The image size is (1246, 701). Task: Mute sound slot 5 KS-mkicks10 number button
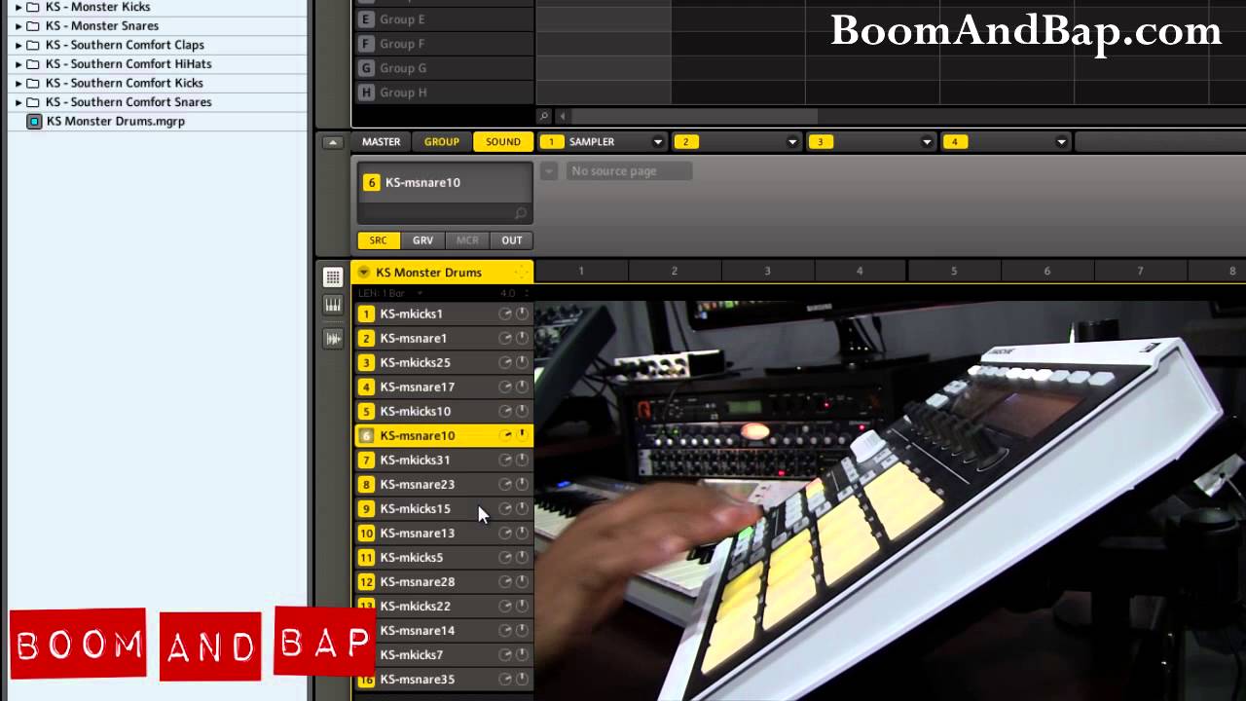click(366, 411)
